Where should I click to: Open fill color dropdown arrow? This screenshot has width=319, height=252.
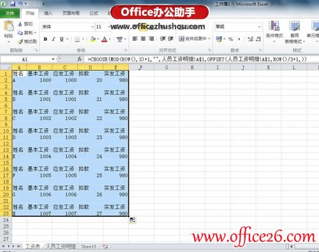[x=98, y=39]
